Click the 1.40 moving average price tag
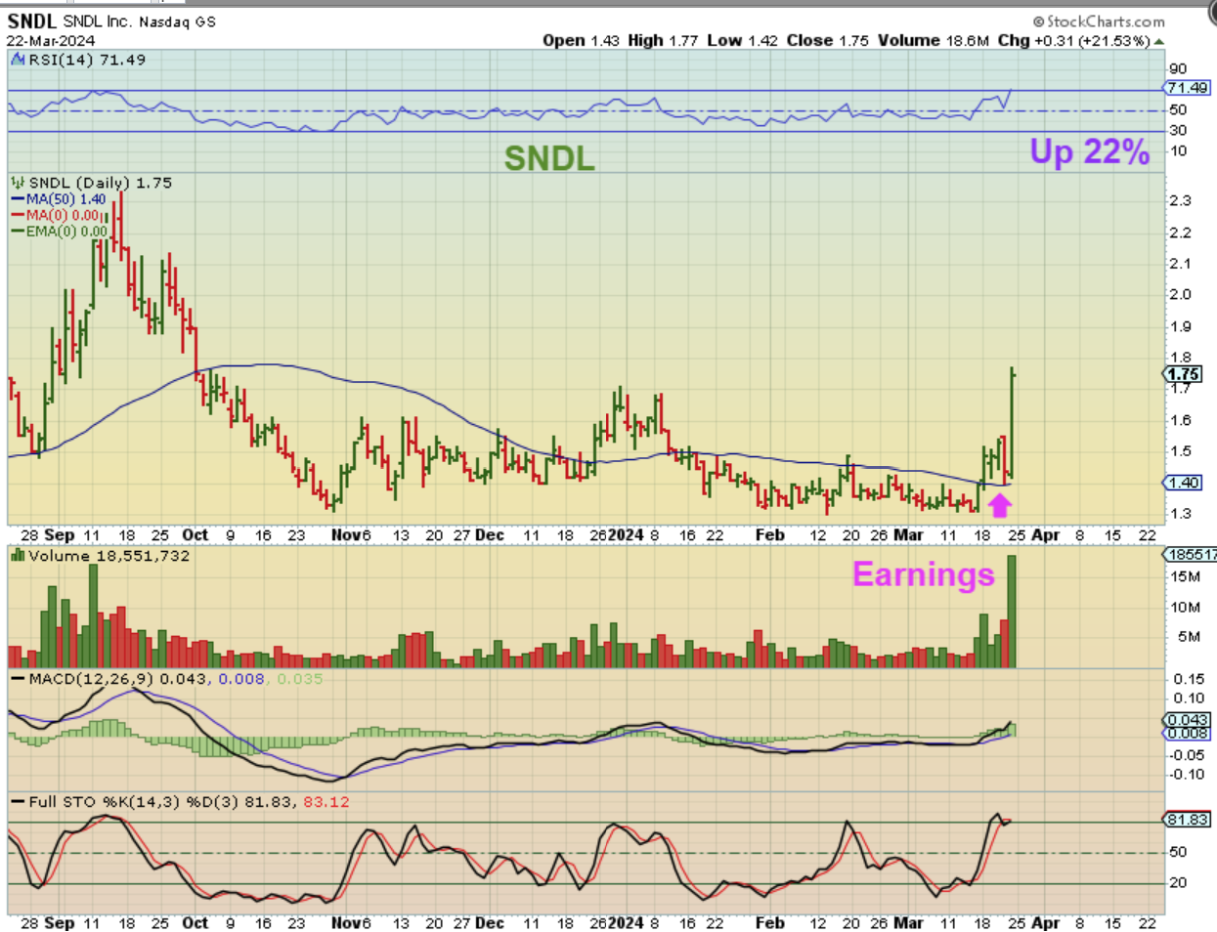1217x932 pixels. click(x=1183, y=483)
